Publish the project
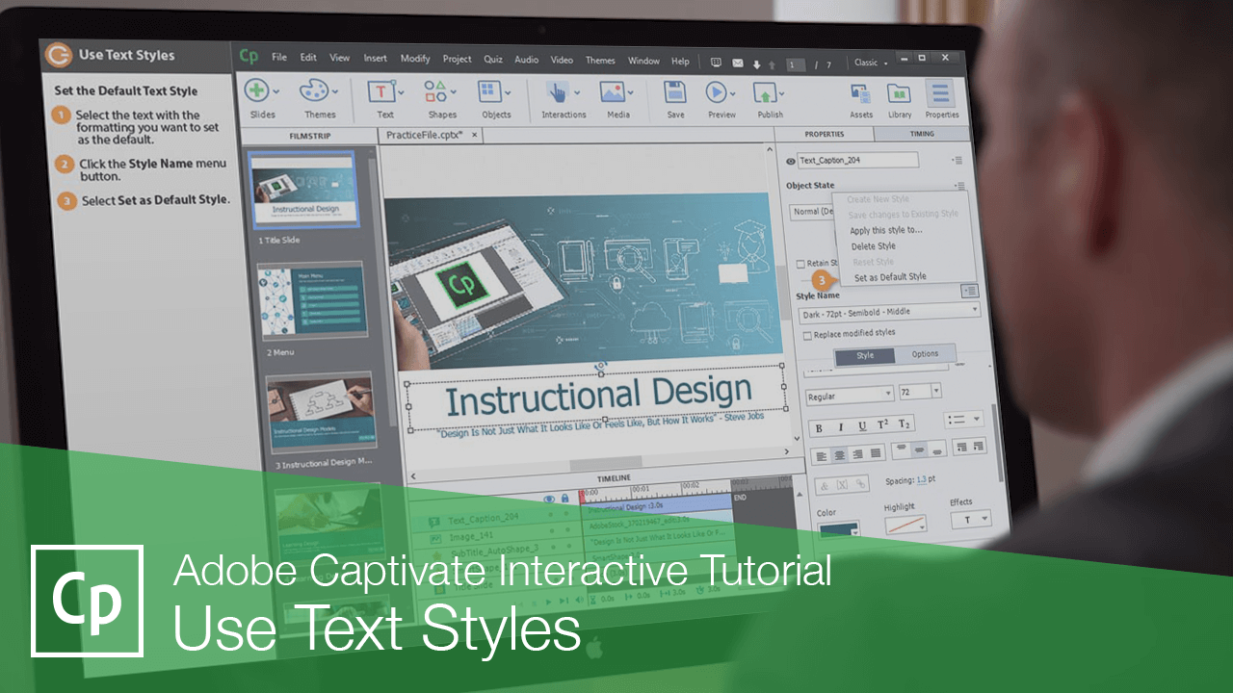This screenshot has height=693, width=1233. [767, 93]
